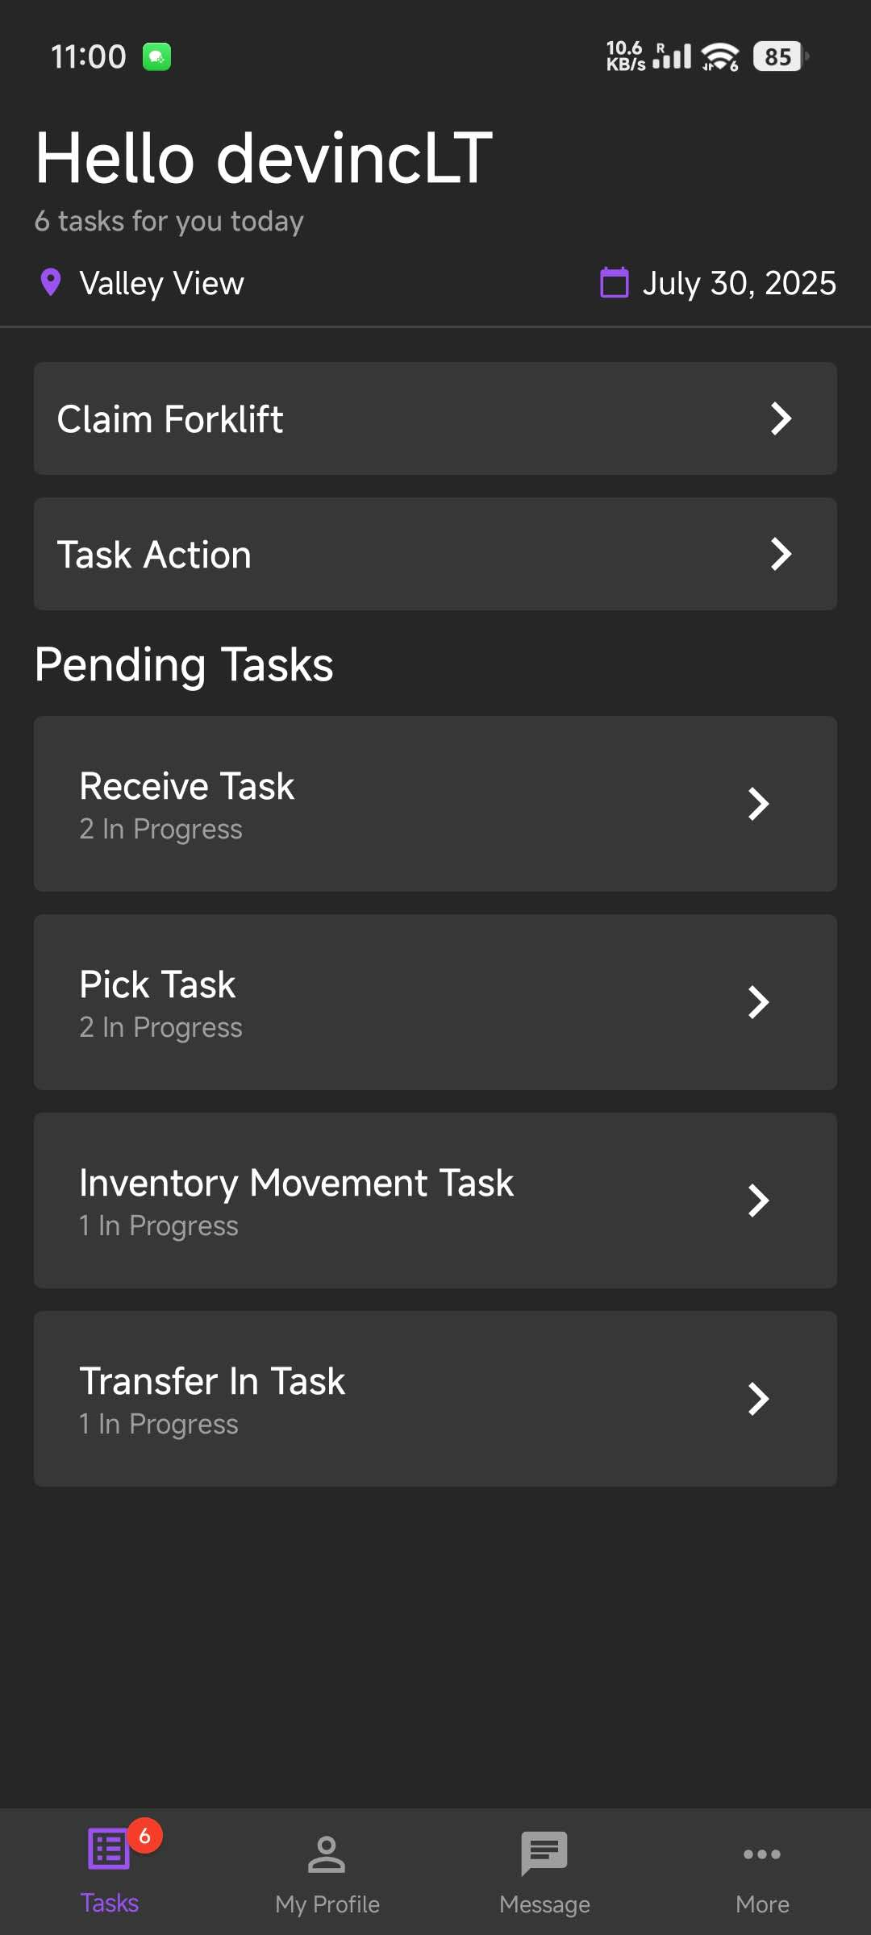Image resolution: width=871 pixels, height=1935 pixels.
Task: Expand Claim Forklift chevron arrow
Action: click(x=781, y=418)
